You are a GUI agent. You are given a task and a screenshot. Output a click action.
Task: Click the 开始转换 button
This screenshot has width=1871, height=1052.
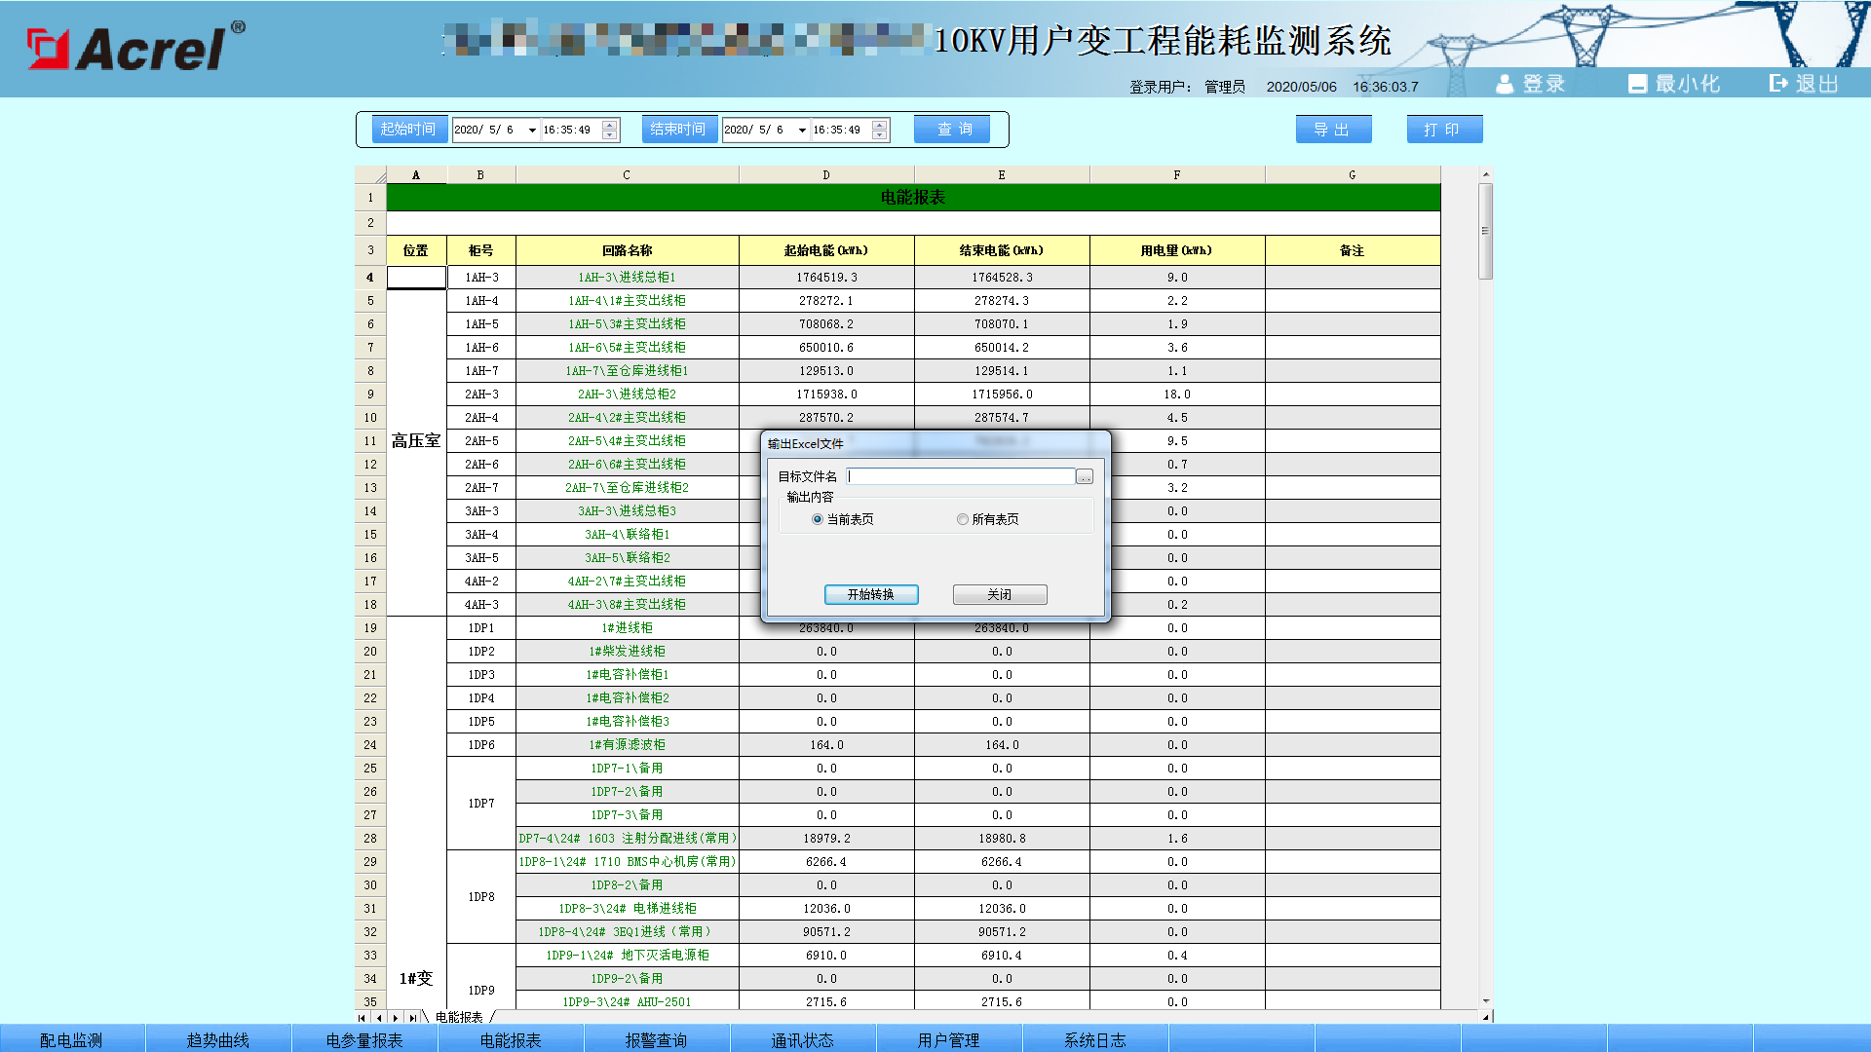pos(870,594)
